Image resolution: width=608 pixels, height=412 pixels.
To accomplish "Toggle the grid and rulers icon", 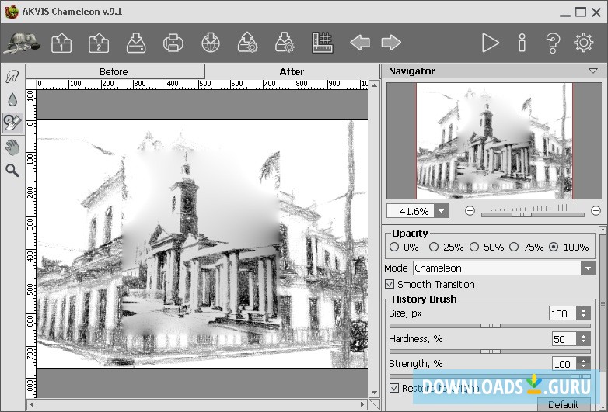I will [322, 43].
